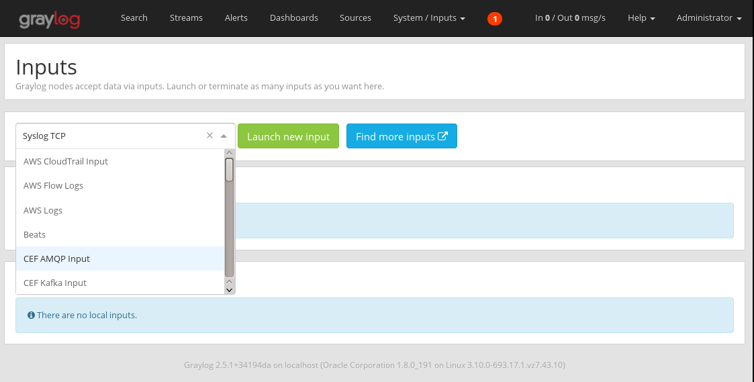Click the external link icon on Find more inputs

(443, 136)
